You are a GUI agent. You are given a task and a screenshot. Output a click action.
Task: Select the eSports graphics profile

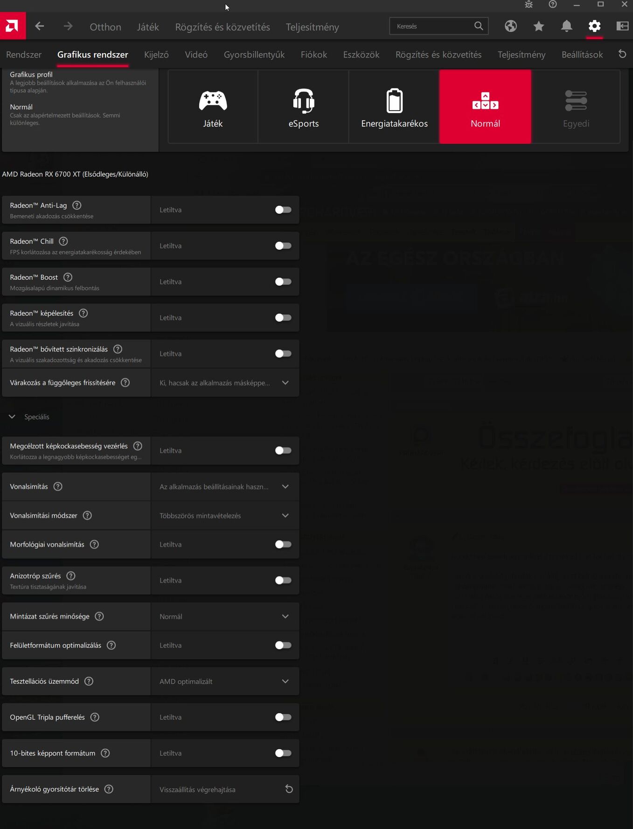pos(304,106)
